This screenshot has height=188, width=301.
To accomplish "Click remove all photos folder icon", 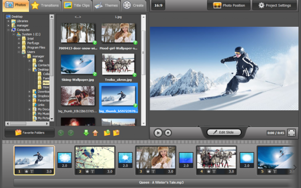I will [116, 133].
